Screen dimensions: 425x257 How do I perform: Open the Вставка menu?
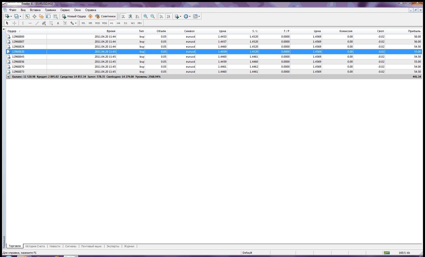point(35,10)
